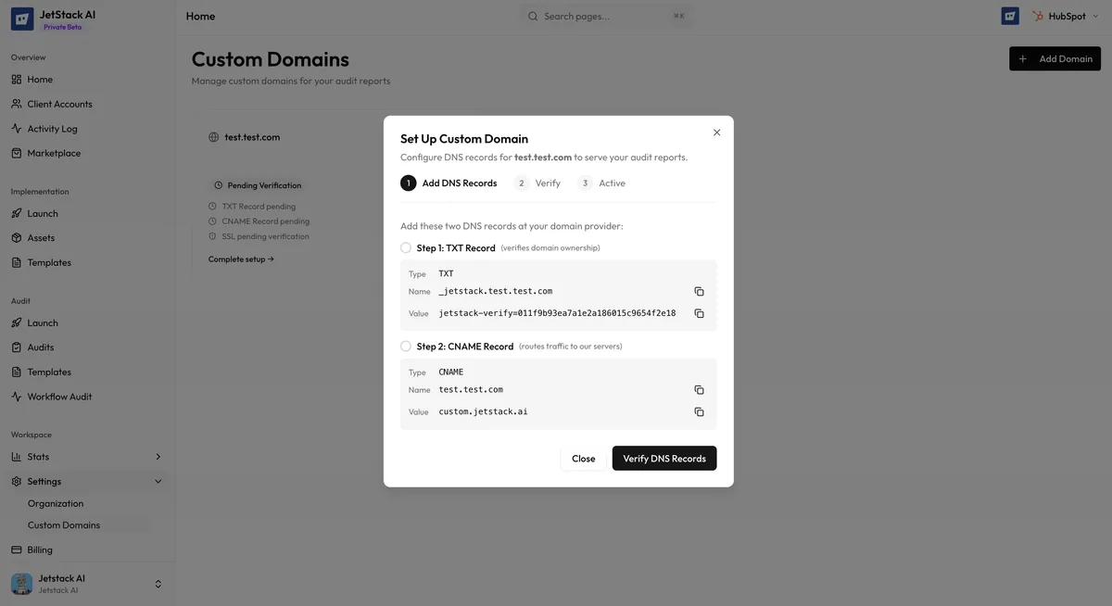Collapse the Settings section chevron
This screenshot has height=606, width=1112.
point(157,480)
